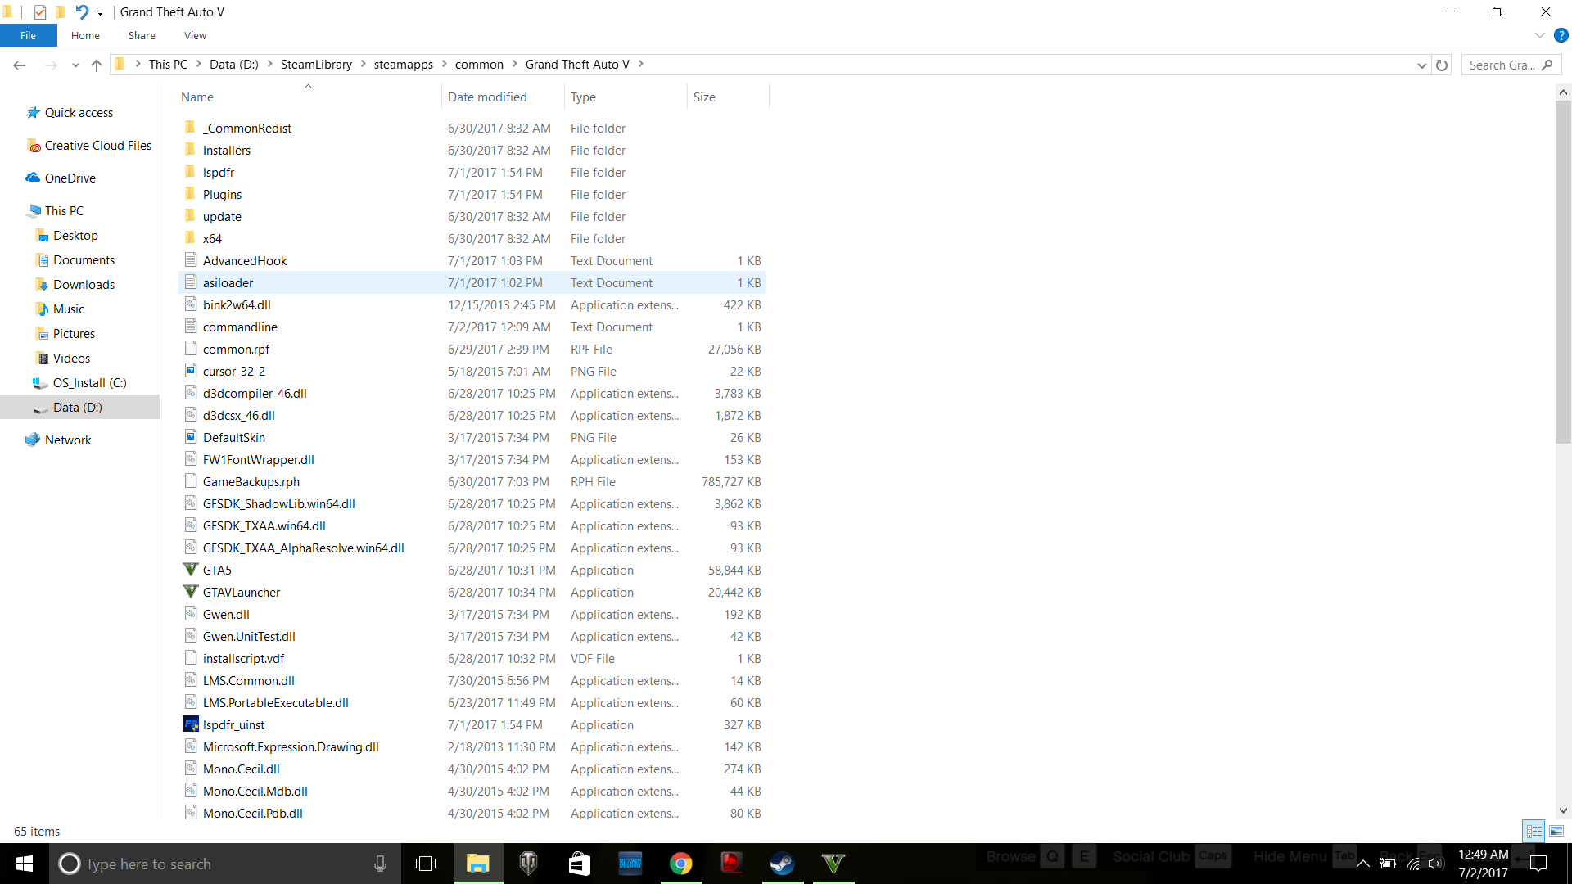The height and width of the screenshot is (884, 1572).
Task: Expand the address bar history dropdown
Action: 1421,65
